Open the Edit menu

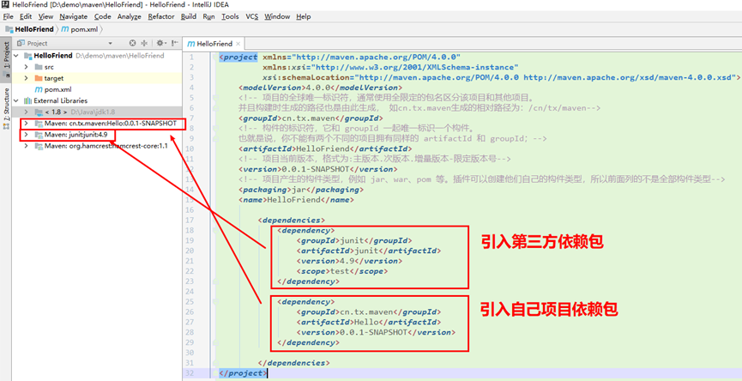click(26, 16)
